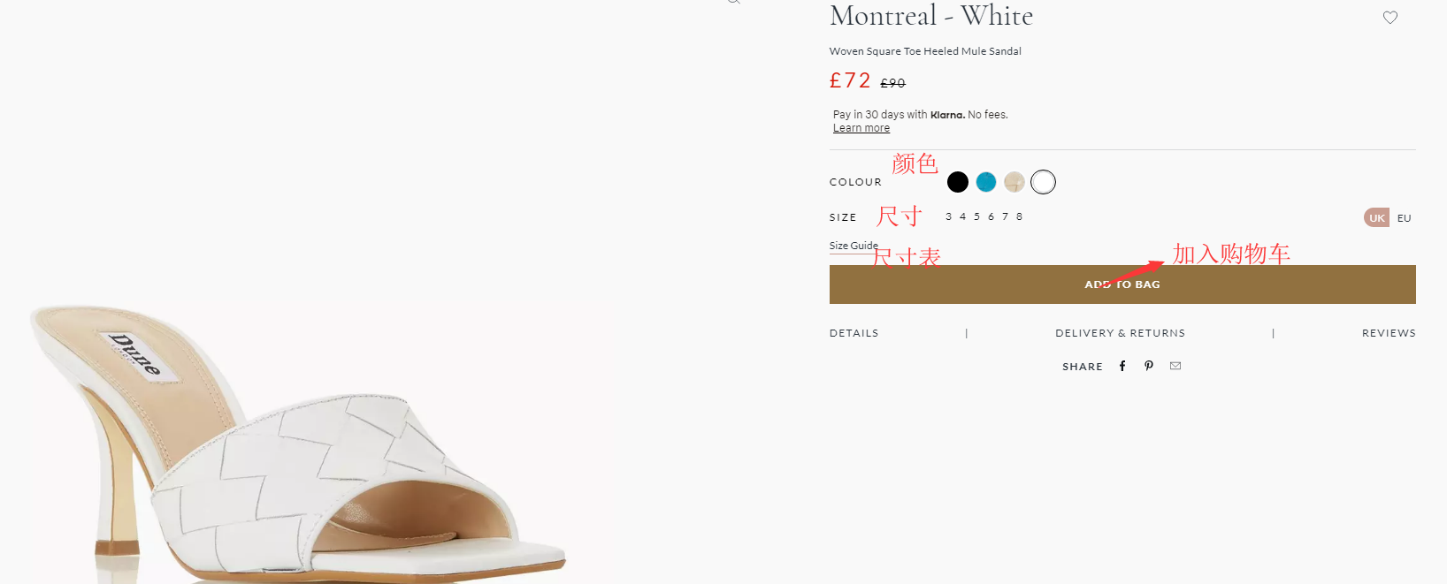This screenshot has height=584, width=1447.
Task: Switch size units to EU
Action: 1405,218
